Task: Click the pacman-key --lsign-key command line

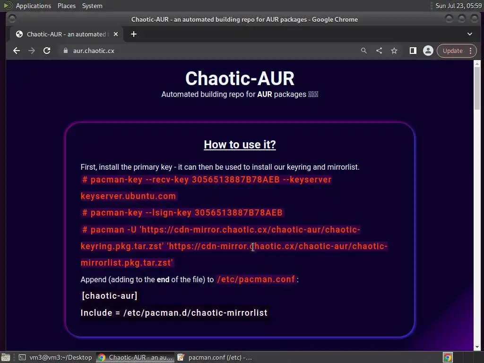Action: pyautogui.click(x=182, y=212)
